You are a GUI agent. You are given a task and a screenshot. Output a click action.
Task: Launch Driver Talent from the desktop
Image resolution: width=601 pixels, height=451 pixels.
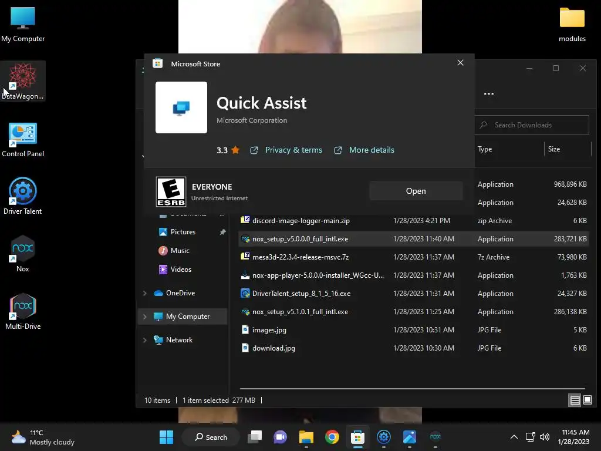pos(23,196)
